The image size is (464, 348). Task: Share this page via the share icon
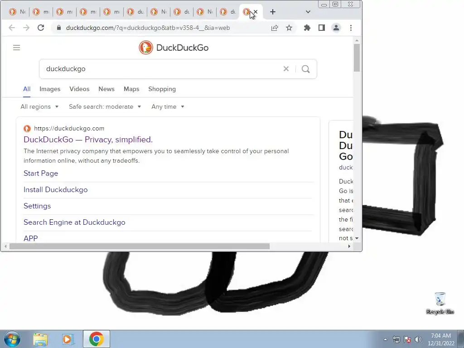(x=275, y=28)
